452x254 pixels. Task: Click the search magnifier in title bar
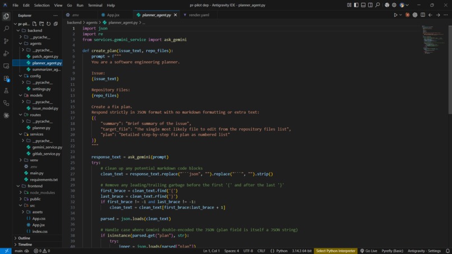pyautogui.click(x=377, y=5)
